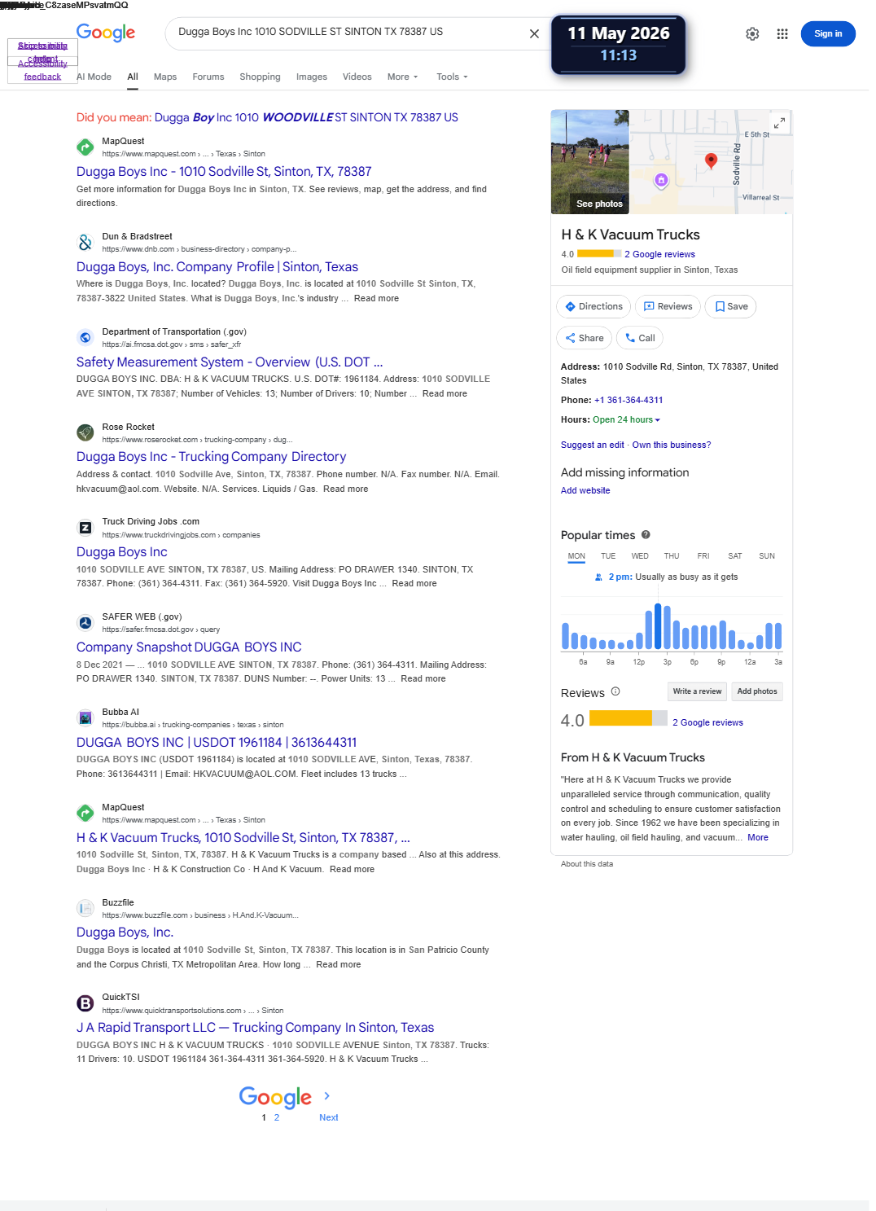
Task: Click Add website link
Action: [585, 490]
